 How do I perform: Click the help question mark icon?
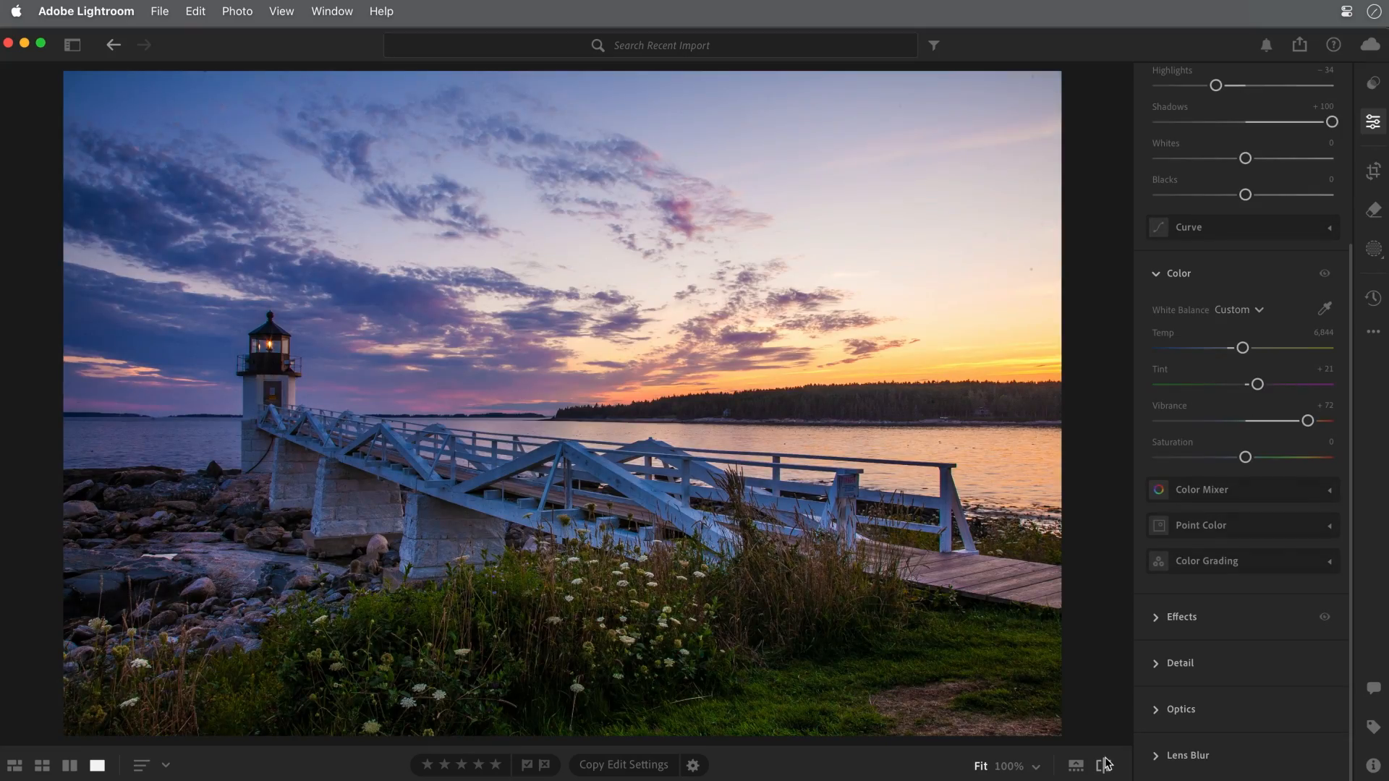pos(1333,45)
